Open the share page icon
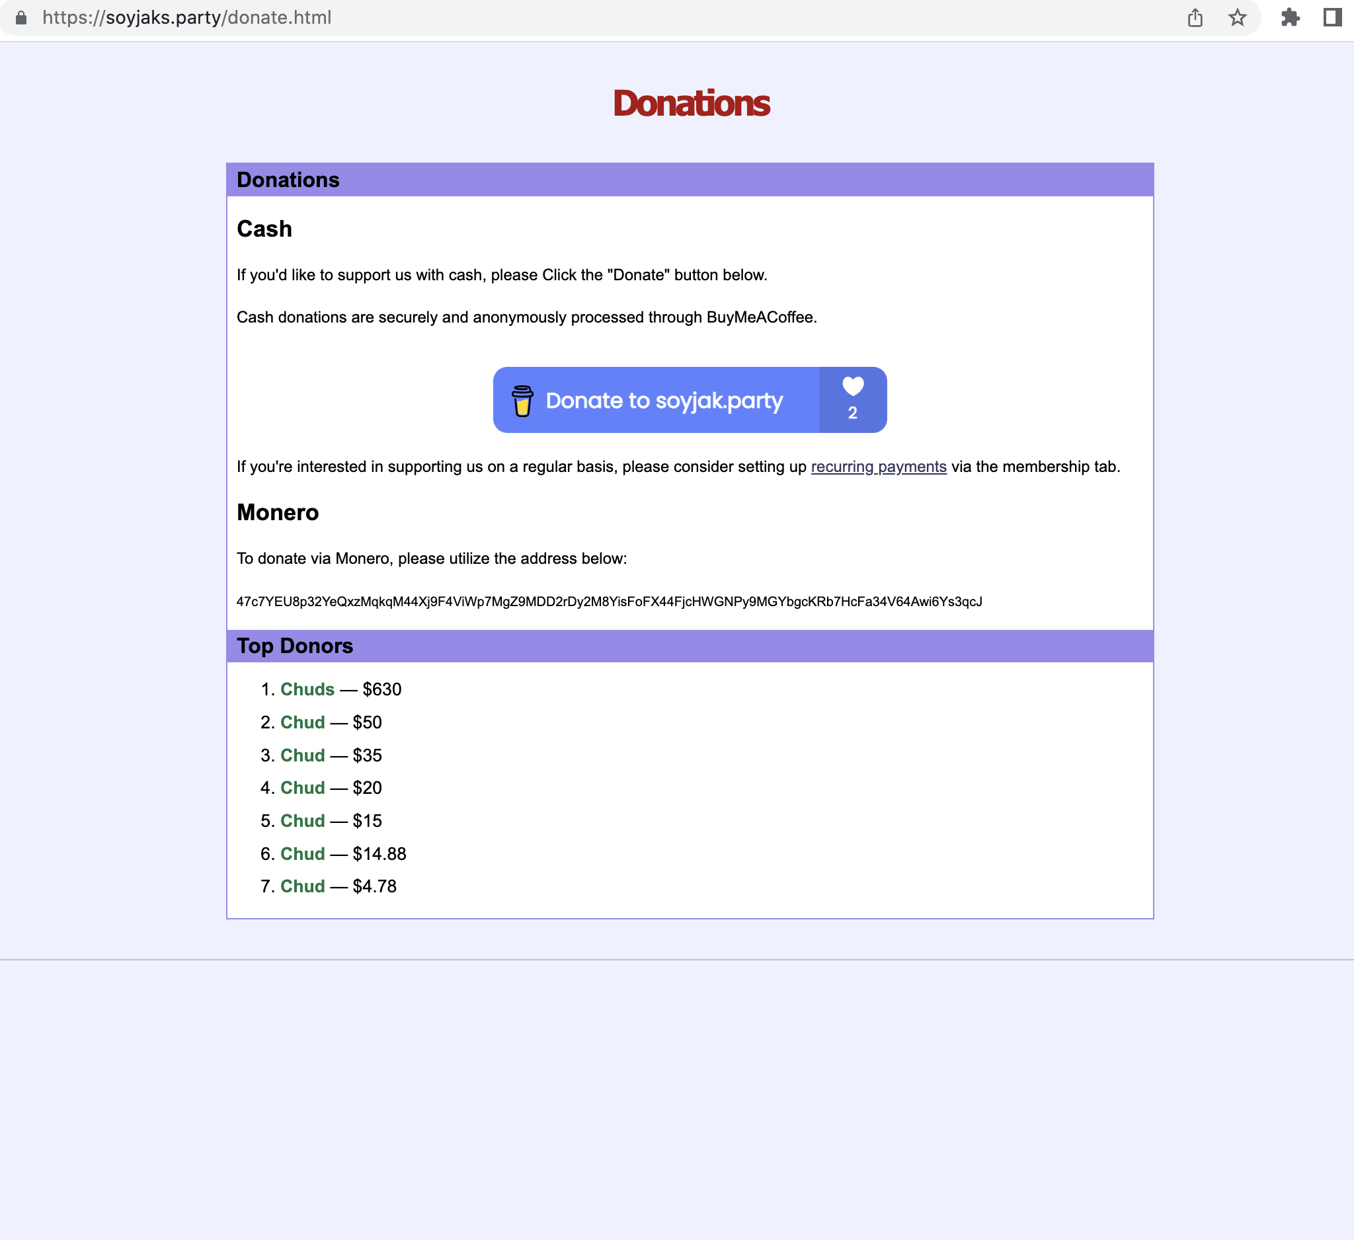 1195,17
